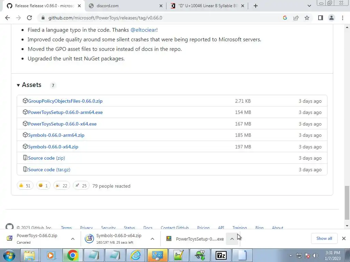Open the @eltociear profile link
350x262 pixels.
143,30
